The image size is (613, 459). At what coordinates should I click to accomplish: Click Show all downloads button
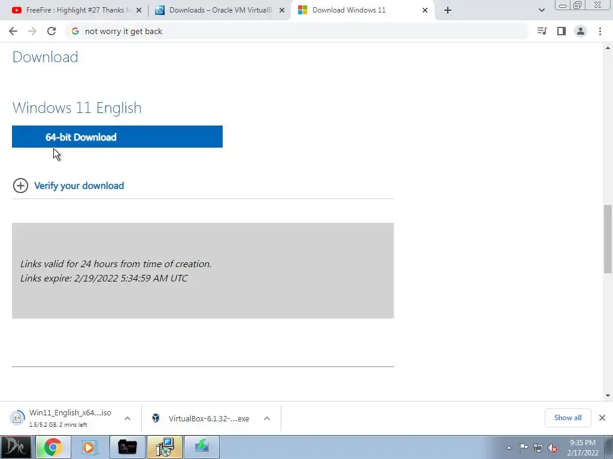coord(568,418)
